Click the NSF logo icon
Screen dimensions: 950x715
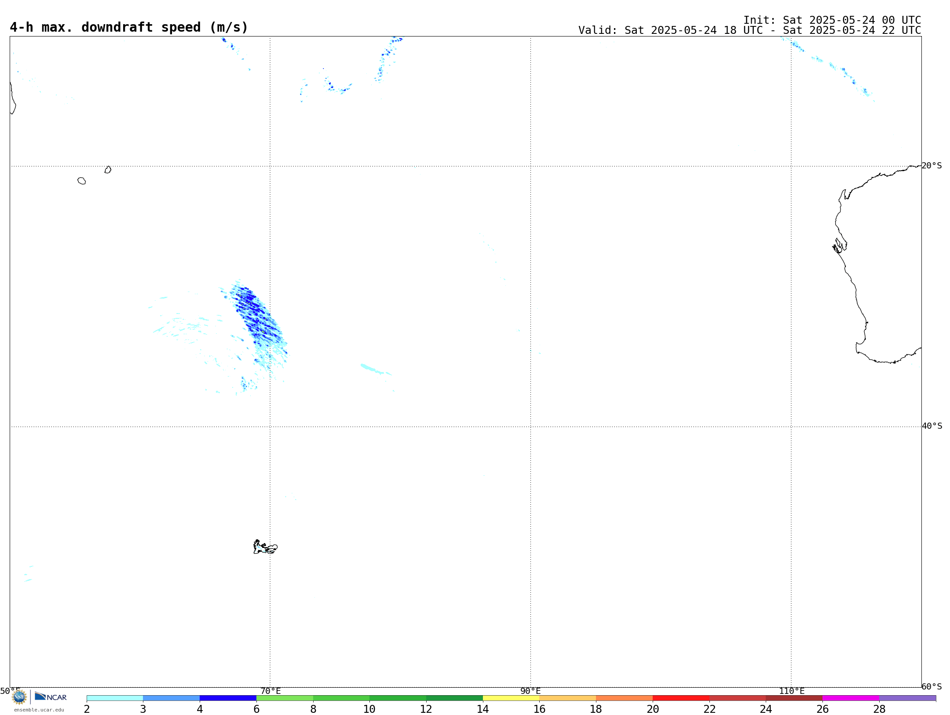[x=19, y=697]
